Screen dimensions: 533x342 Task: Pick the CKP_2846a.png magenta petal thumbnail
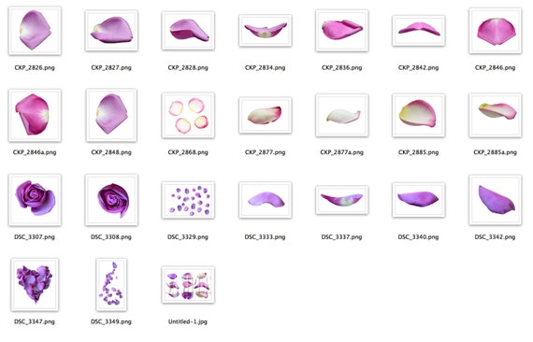coord(35,116)
